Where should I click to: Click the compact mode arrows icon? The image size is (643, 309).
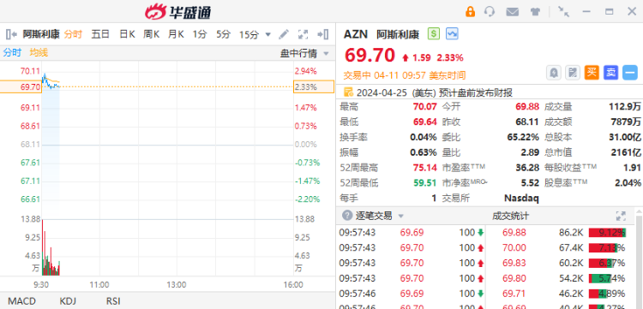564,11
